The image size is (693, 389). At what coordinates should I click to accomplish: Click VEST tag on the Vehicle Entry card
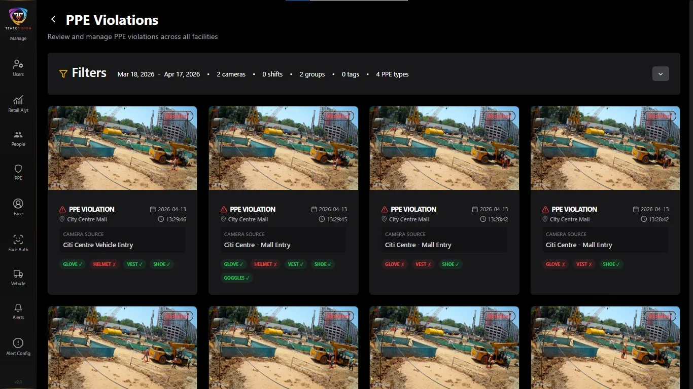coord(134,264)
